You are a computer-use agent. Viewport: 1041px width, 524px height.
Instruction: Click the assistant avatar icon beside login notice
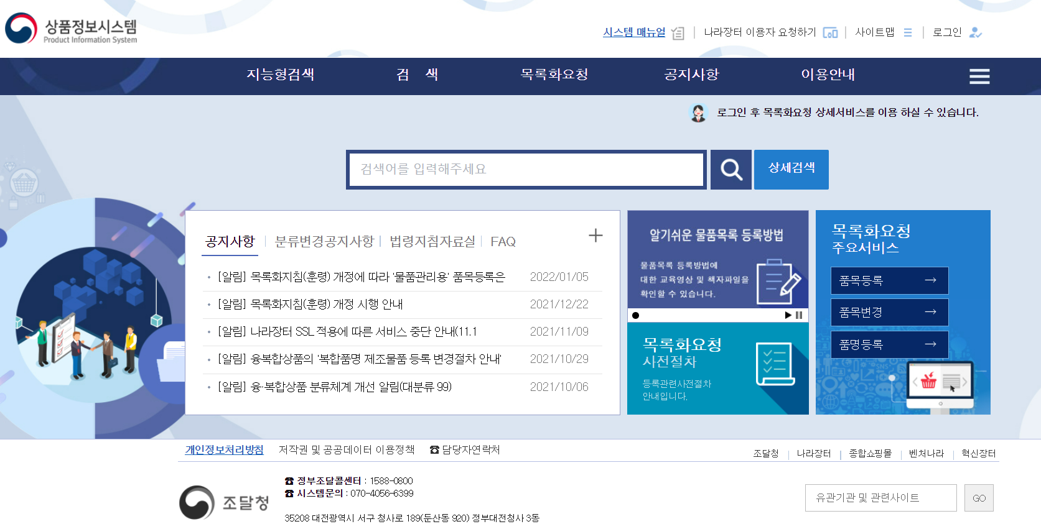[x=698, y=113]
